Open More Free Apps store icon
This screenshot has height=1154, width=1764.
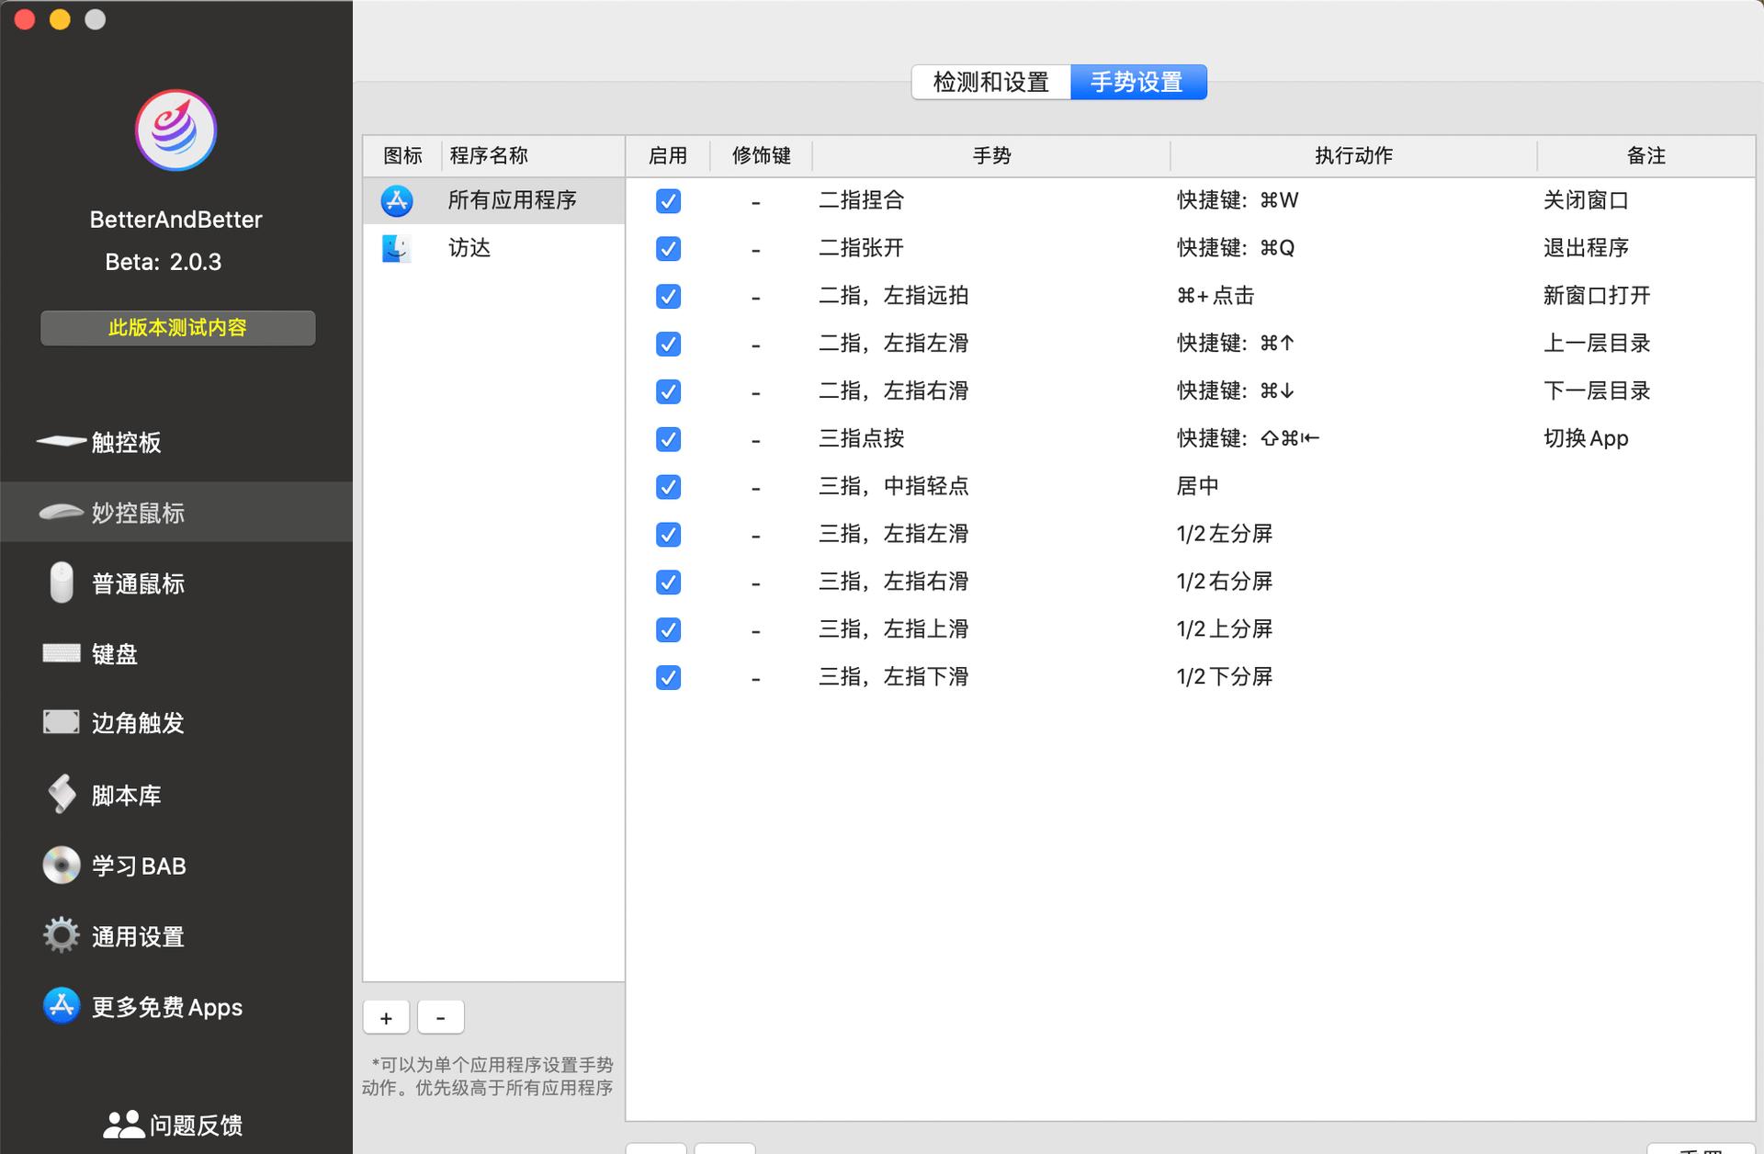pos(62,1006)
